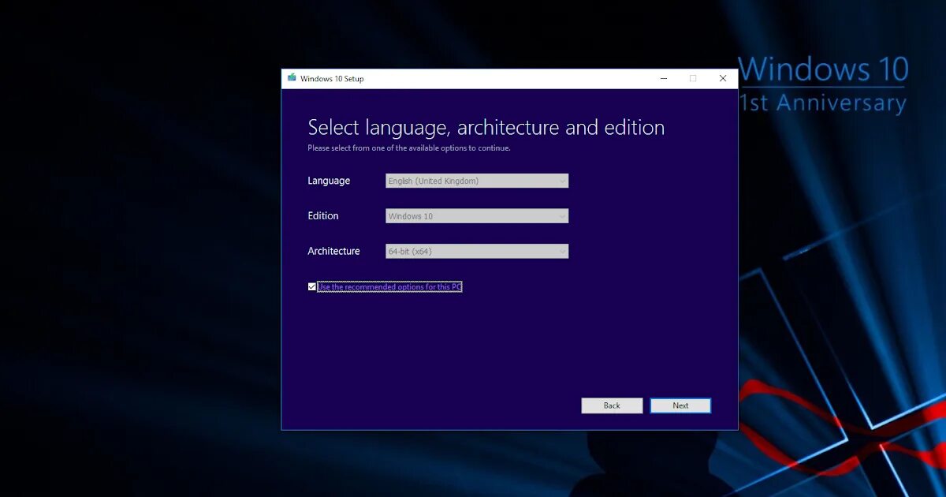This screenshot has height=497, width=946.
Task: Click the 'Use the recommended options for this PC' label
Action: click(x=389, y=287)
